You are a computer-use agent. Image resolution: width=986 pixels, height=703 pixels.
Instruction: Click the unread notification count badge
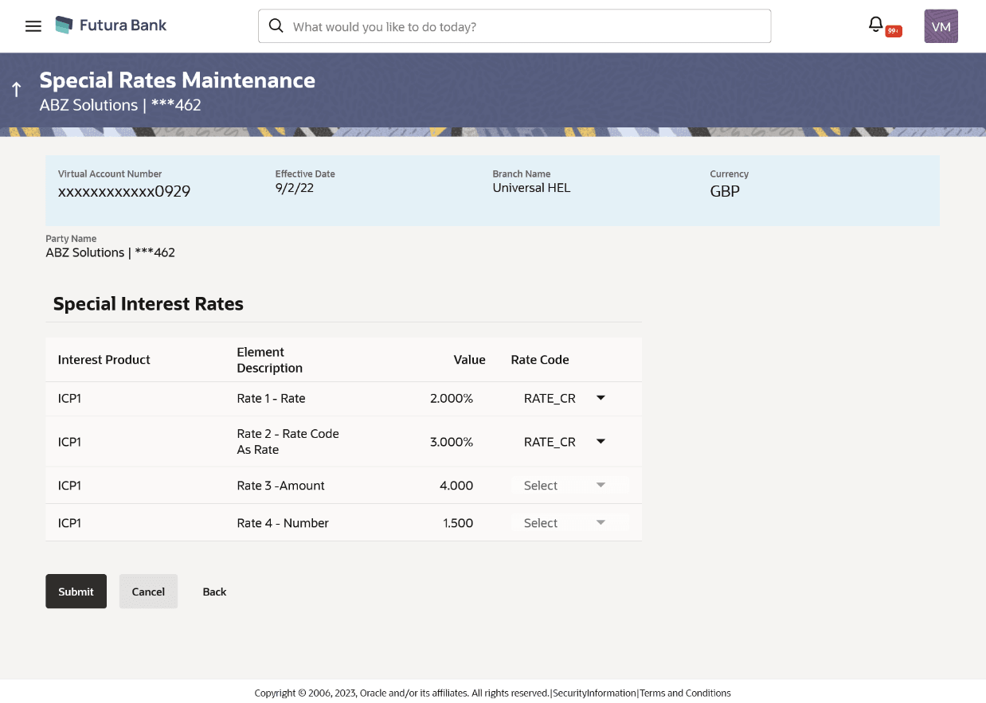tap(893, 32)
